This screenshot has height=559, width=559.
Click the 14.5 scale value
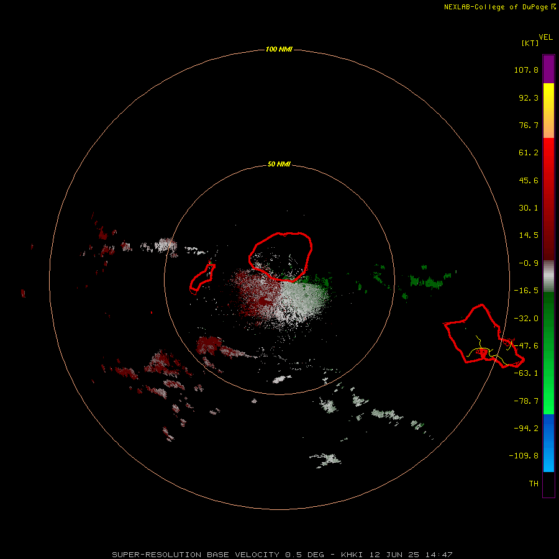(x=529, y=235)
